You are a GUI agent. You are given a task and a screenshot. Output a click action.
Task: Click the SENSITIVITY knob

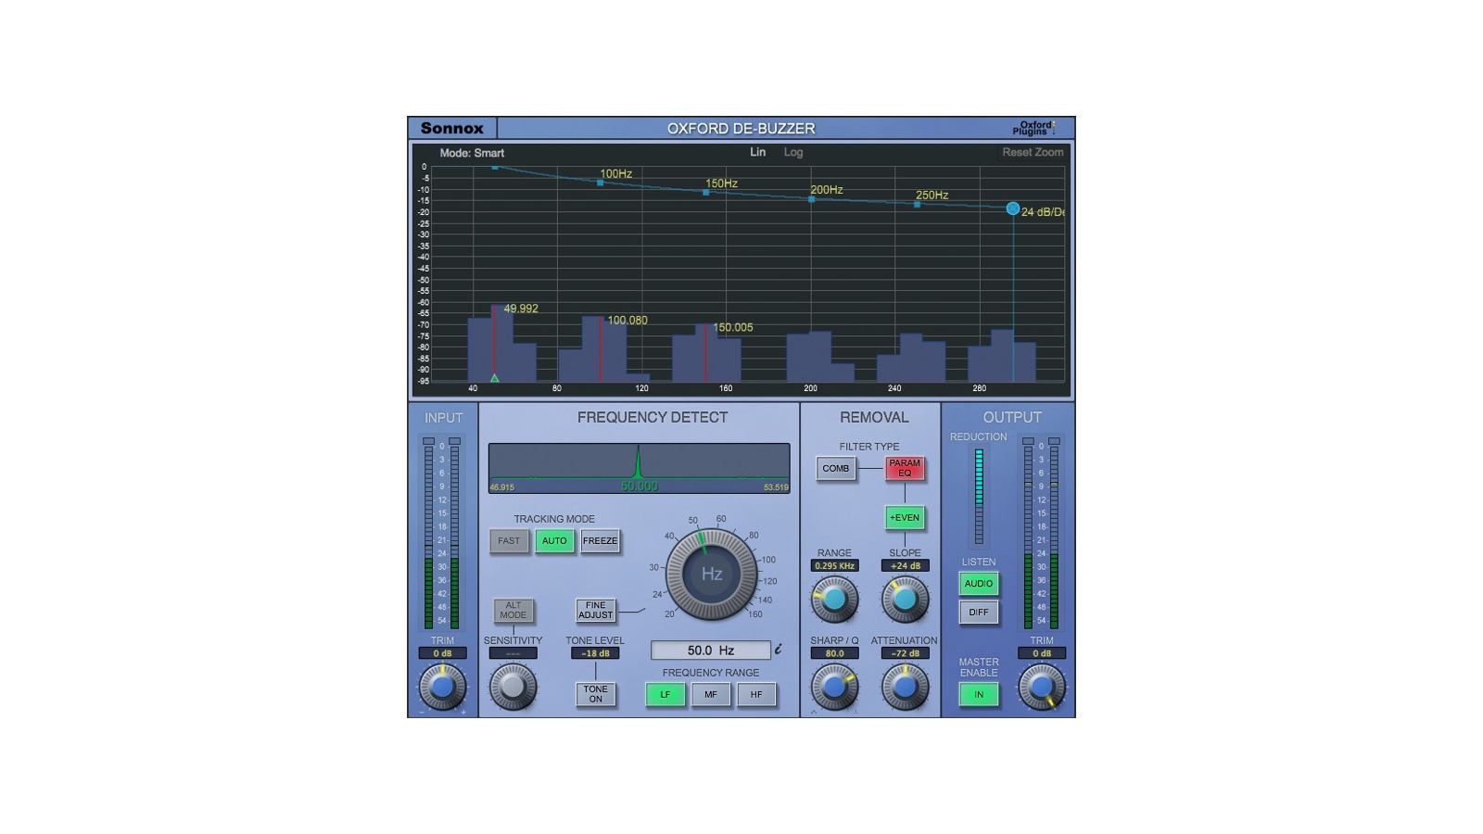(x=513, y=688)
